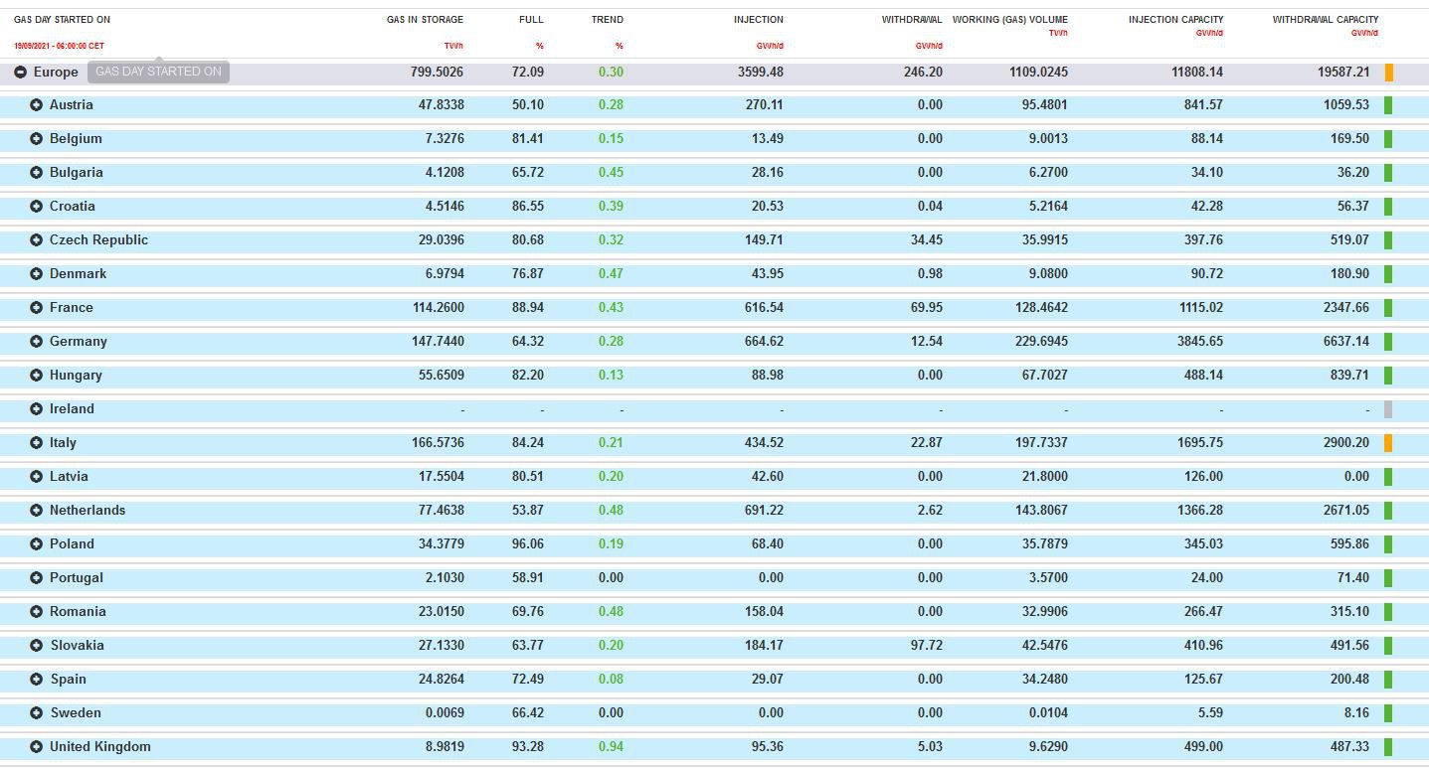Screen dimensions: 1429x769
Task: Expand the Sweden row
Action: click(37, 713)
